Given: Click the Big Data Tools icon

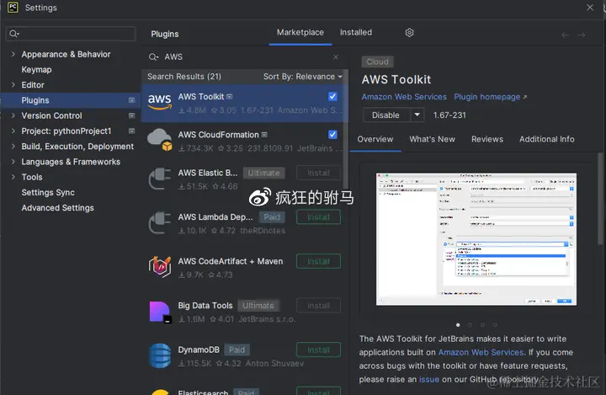Looking at the screenshot, I should [160, 312].
